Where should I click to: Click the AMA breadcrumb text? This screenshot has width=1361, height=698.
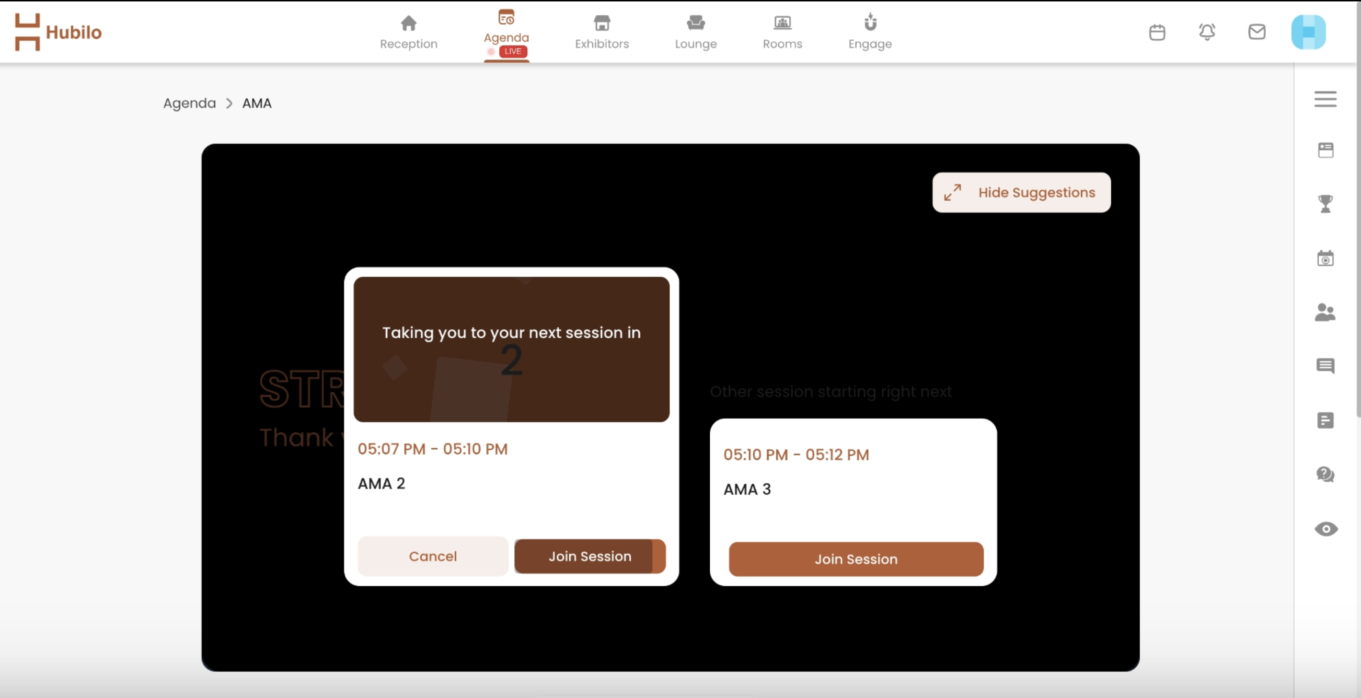click(257, 103)
